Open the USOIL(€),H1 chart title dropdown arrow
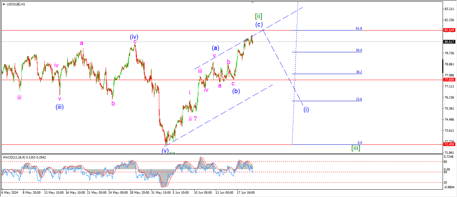The width and height of the screenshot is (457, 197). [4, 4]
